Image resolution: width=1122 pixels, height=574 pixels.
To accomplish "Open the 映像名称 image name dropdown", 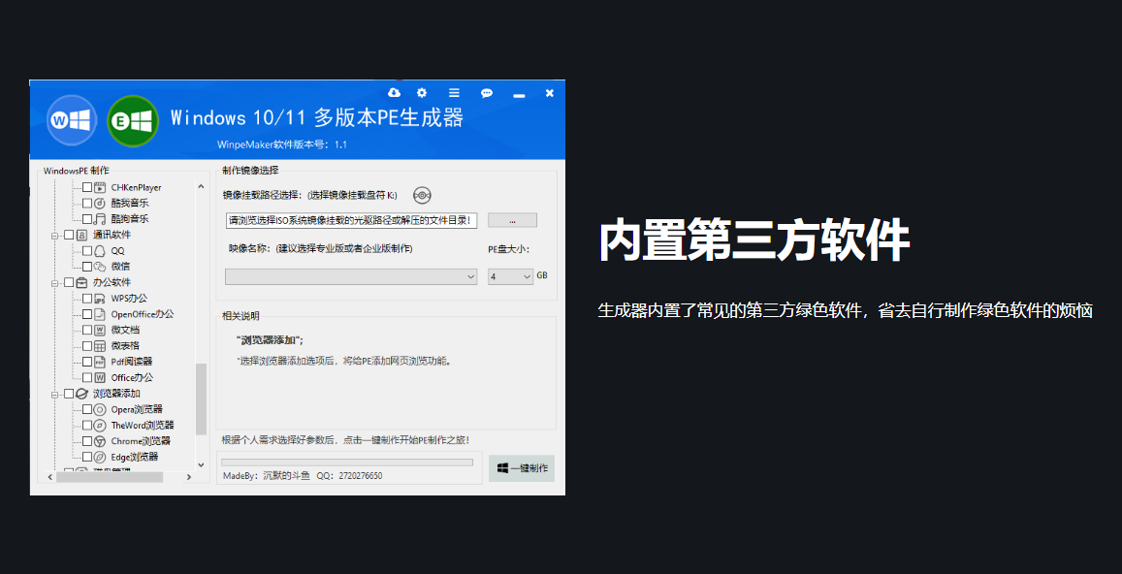I will (x=351, y=276).
